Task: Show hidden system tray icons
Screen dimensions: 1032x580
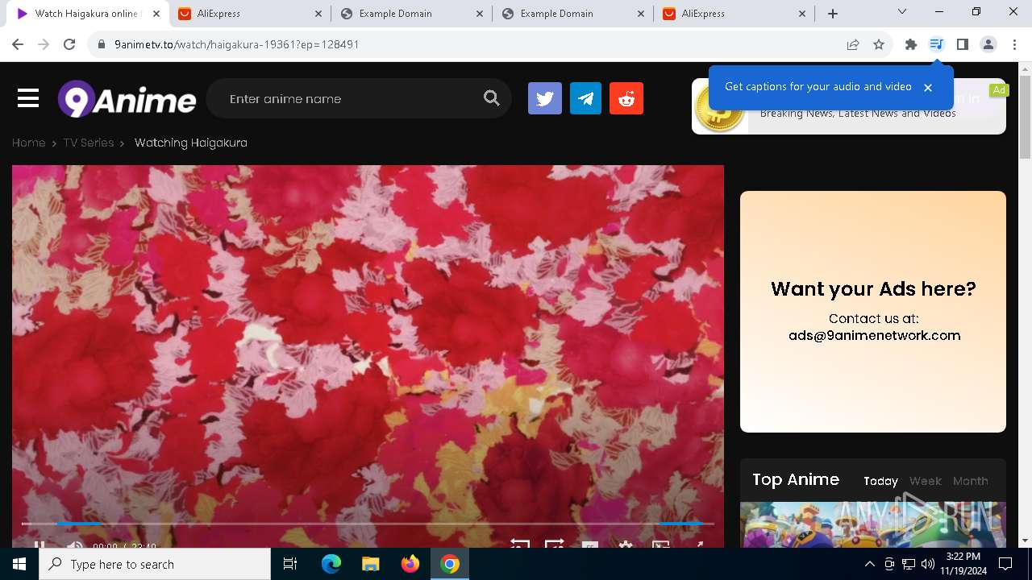Action: (869, 564)
